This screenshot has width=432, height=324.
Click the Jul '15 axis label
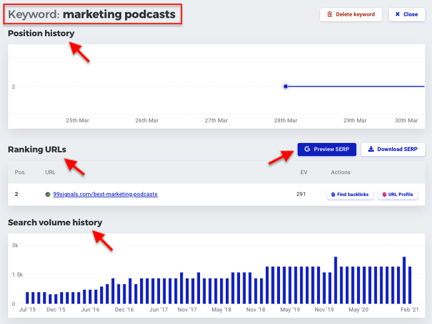pyautogui.click(x=28, y=310)
